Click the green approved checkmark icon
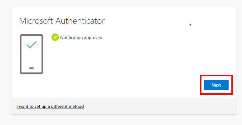Viewport: 242px width, 125px height. click(x=55, y=37)
